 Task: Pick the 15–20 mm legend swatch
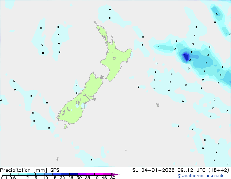coord(57,174)
